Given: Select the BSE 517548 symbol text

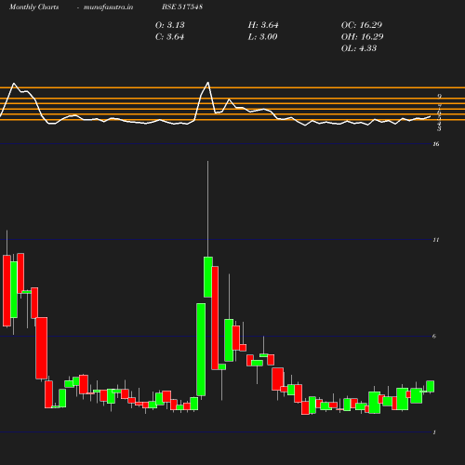Looking at the screenshot, I should point(182,7).
